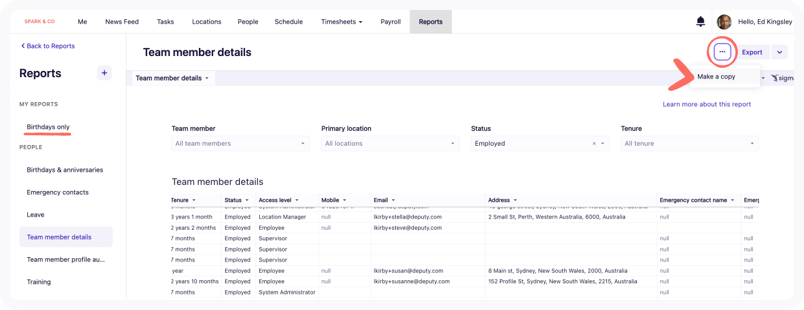
Task: Click the 2 years 2 months tenure cell
Action: [x=196, y=228]
